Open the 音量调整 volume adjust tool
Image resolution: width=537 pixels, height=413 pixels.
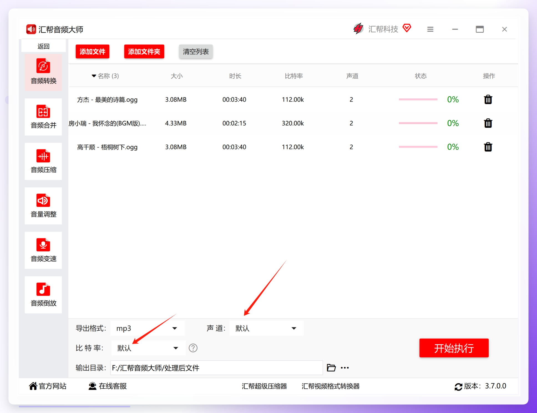point(43,206)
